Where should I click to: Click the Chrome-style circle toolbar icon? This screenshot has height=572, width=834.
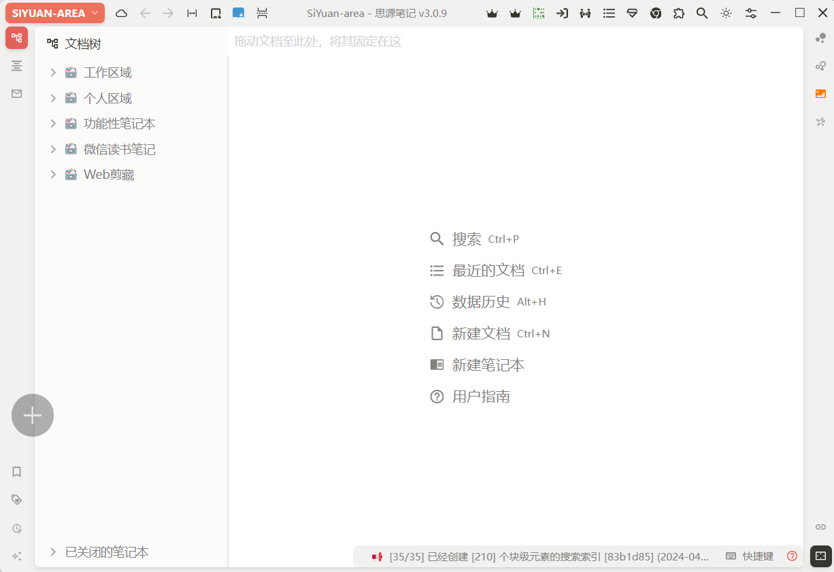point(656,13)
